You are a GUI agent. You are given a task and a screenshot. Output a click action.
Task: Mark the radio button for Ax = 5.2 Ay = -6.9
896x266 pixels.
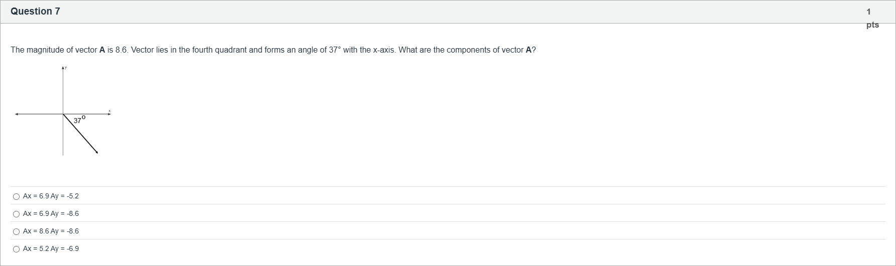click(x=16, y=249)
